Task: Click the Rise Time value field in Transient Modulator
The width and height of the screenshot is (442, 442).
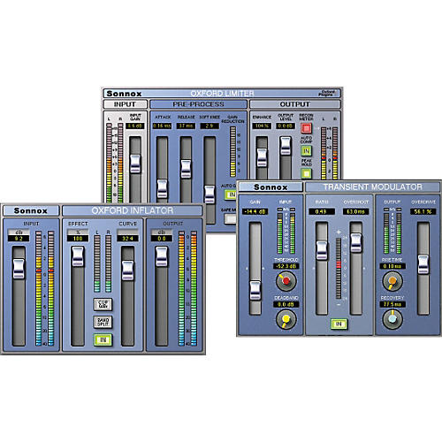Action: [x=392, y=266]
